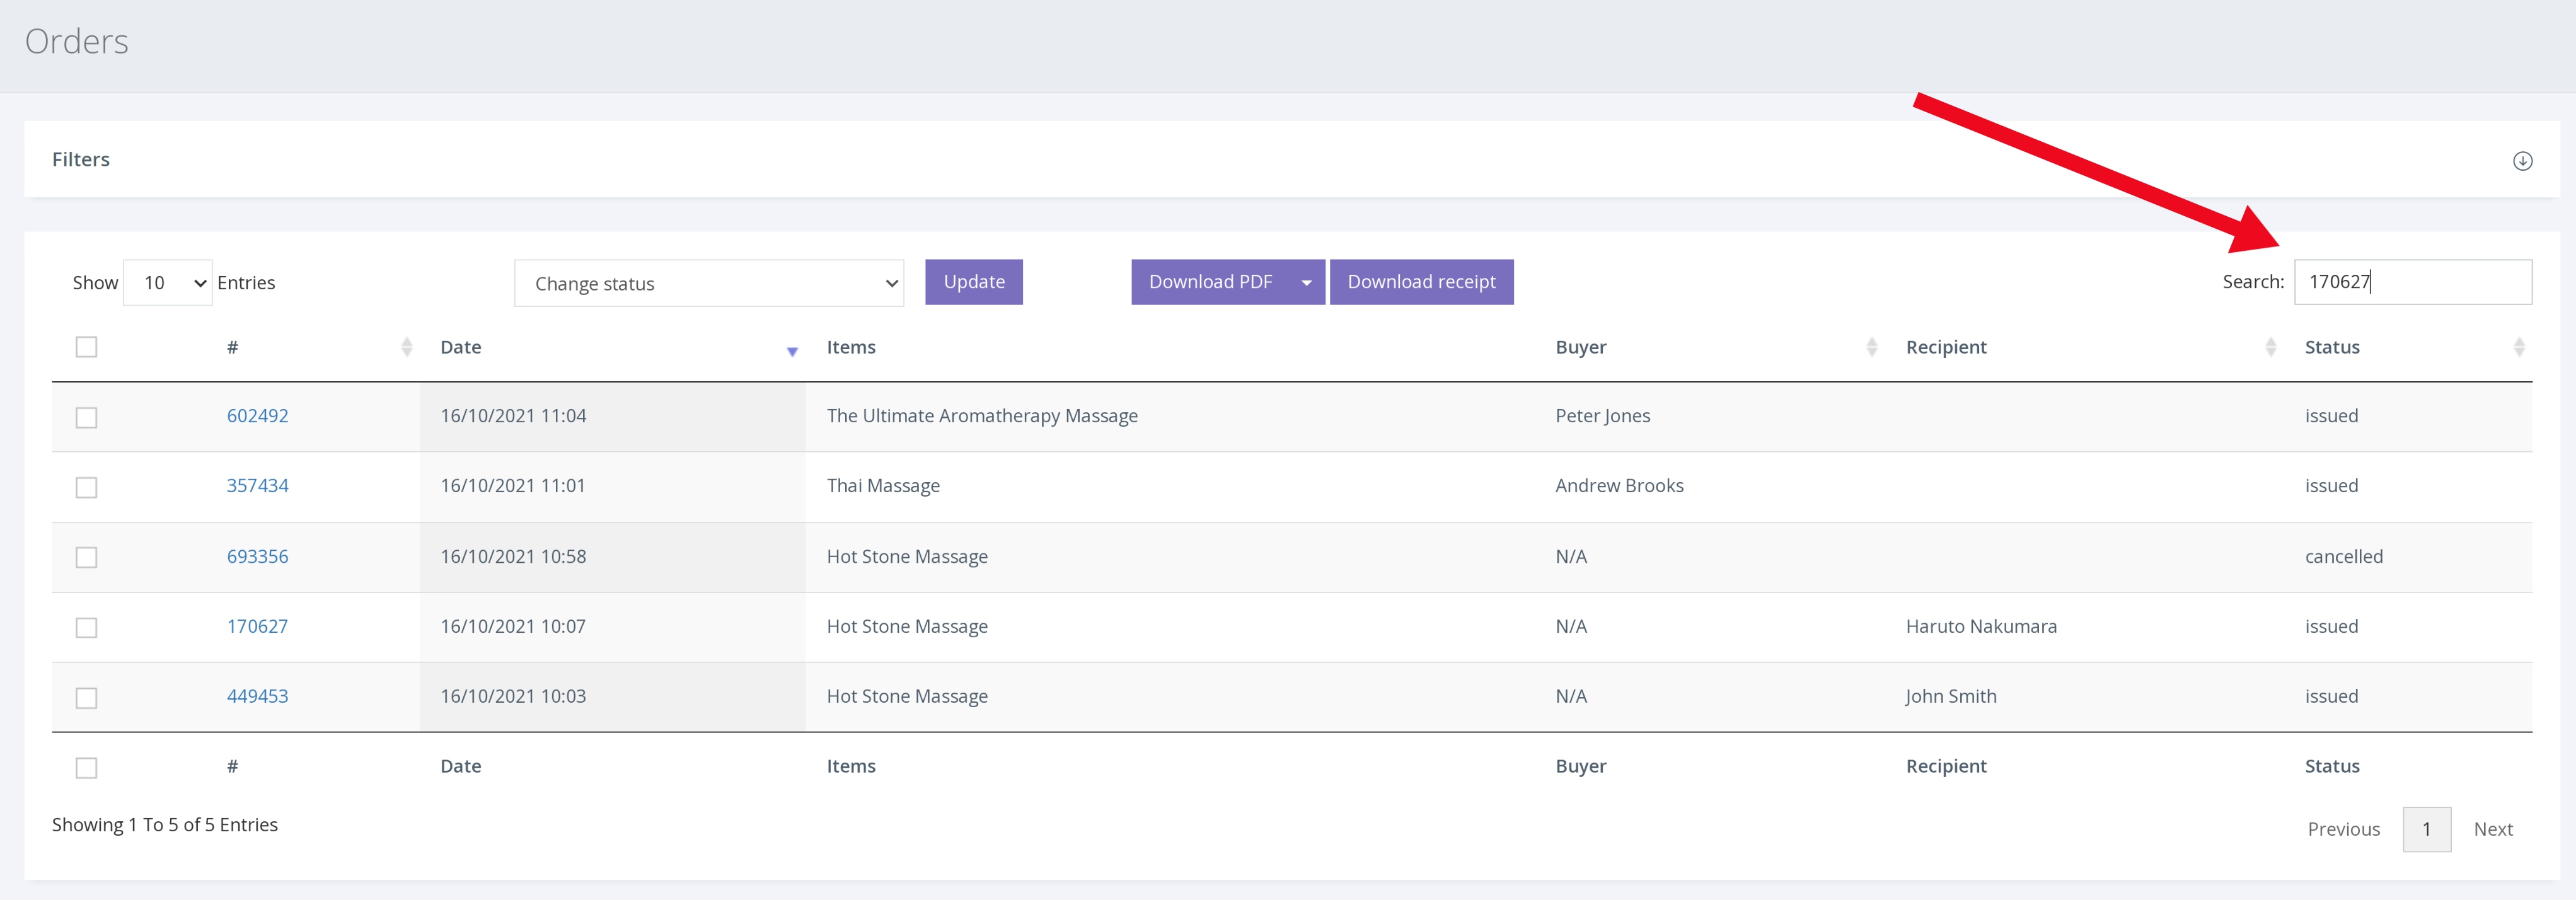Viewport: 2576px width, 900px height.
Task: Expand the Filters panel arrow icon
Action: pyautogui.click(x=2522, y=160)
